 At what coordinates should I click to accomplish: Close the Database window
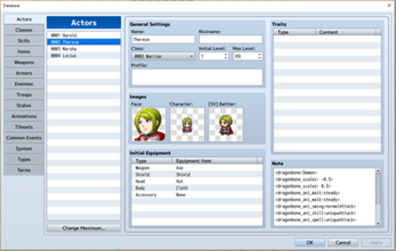click(389, 5)
